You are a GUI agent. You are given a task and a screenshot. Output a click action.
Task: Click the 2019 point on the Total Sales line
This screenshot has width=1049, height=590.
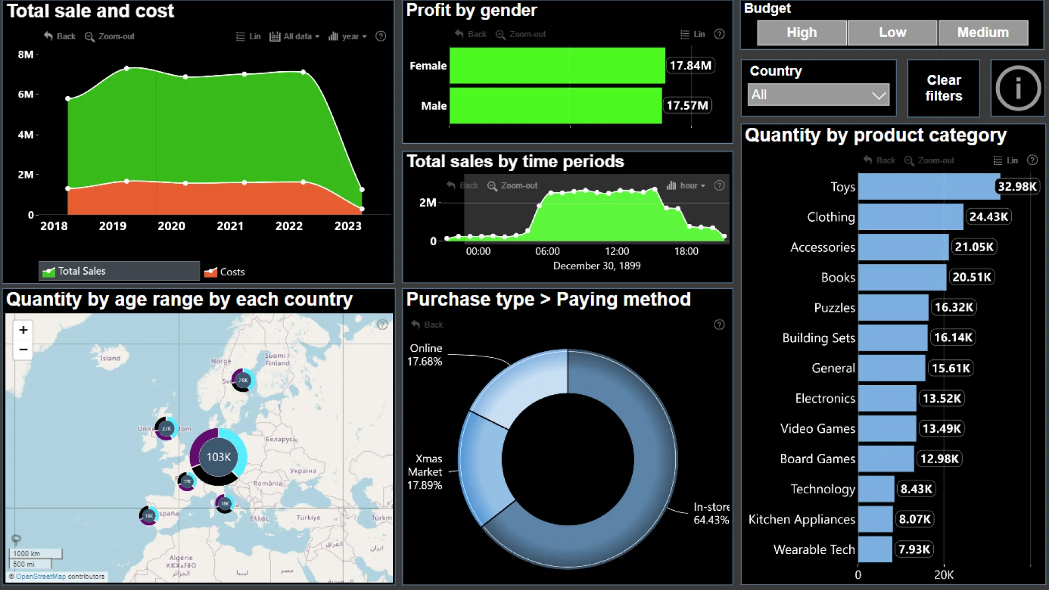(127, 69)
